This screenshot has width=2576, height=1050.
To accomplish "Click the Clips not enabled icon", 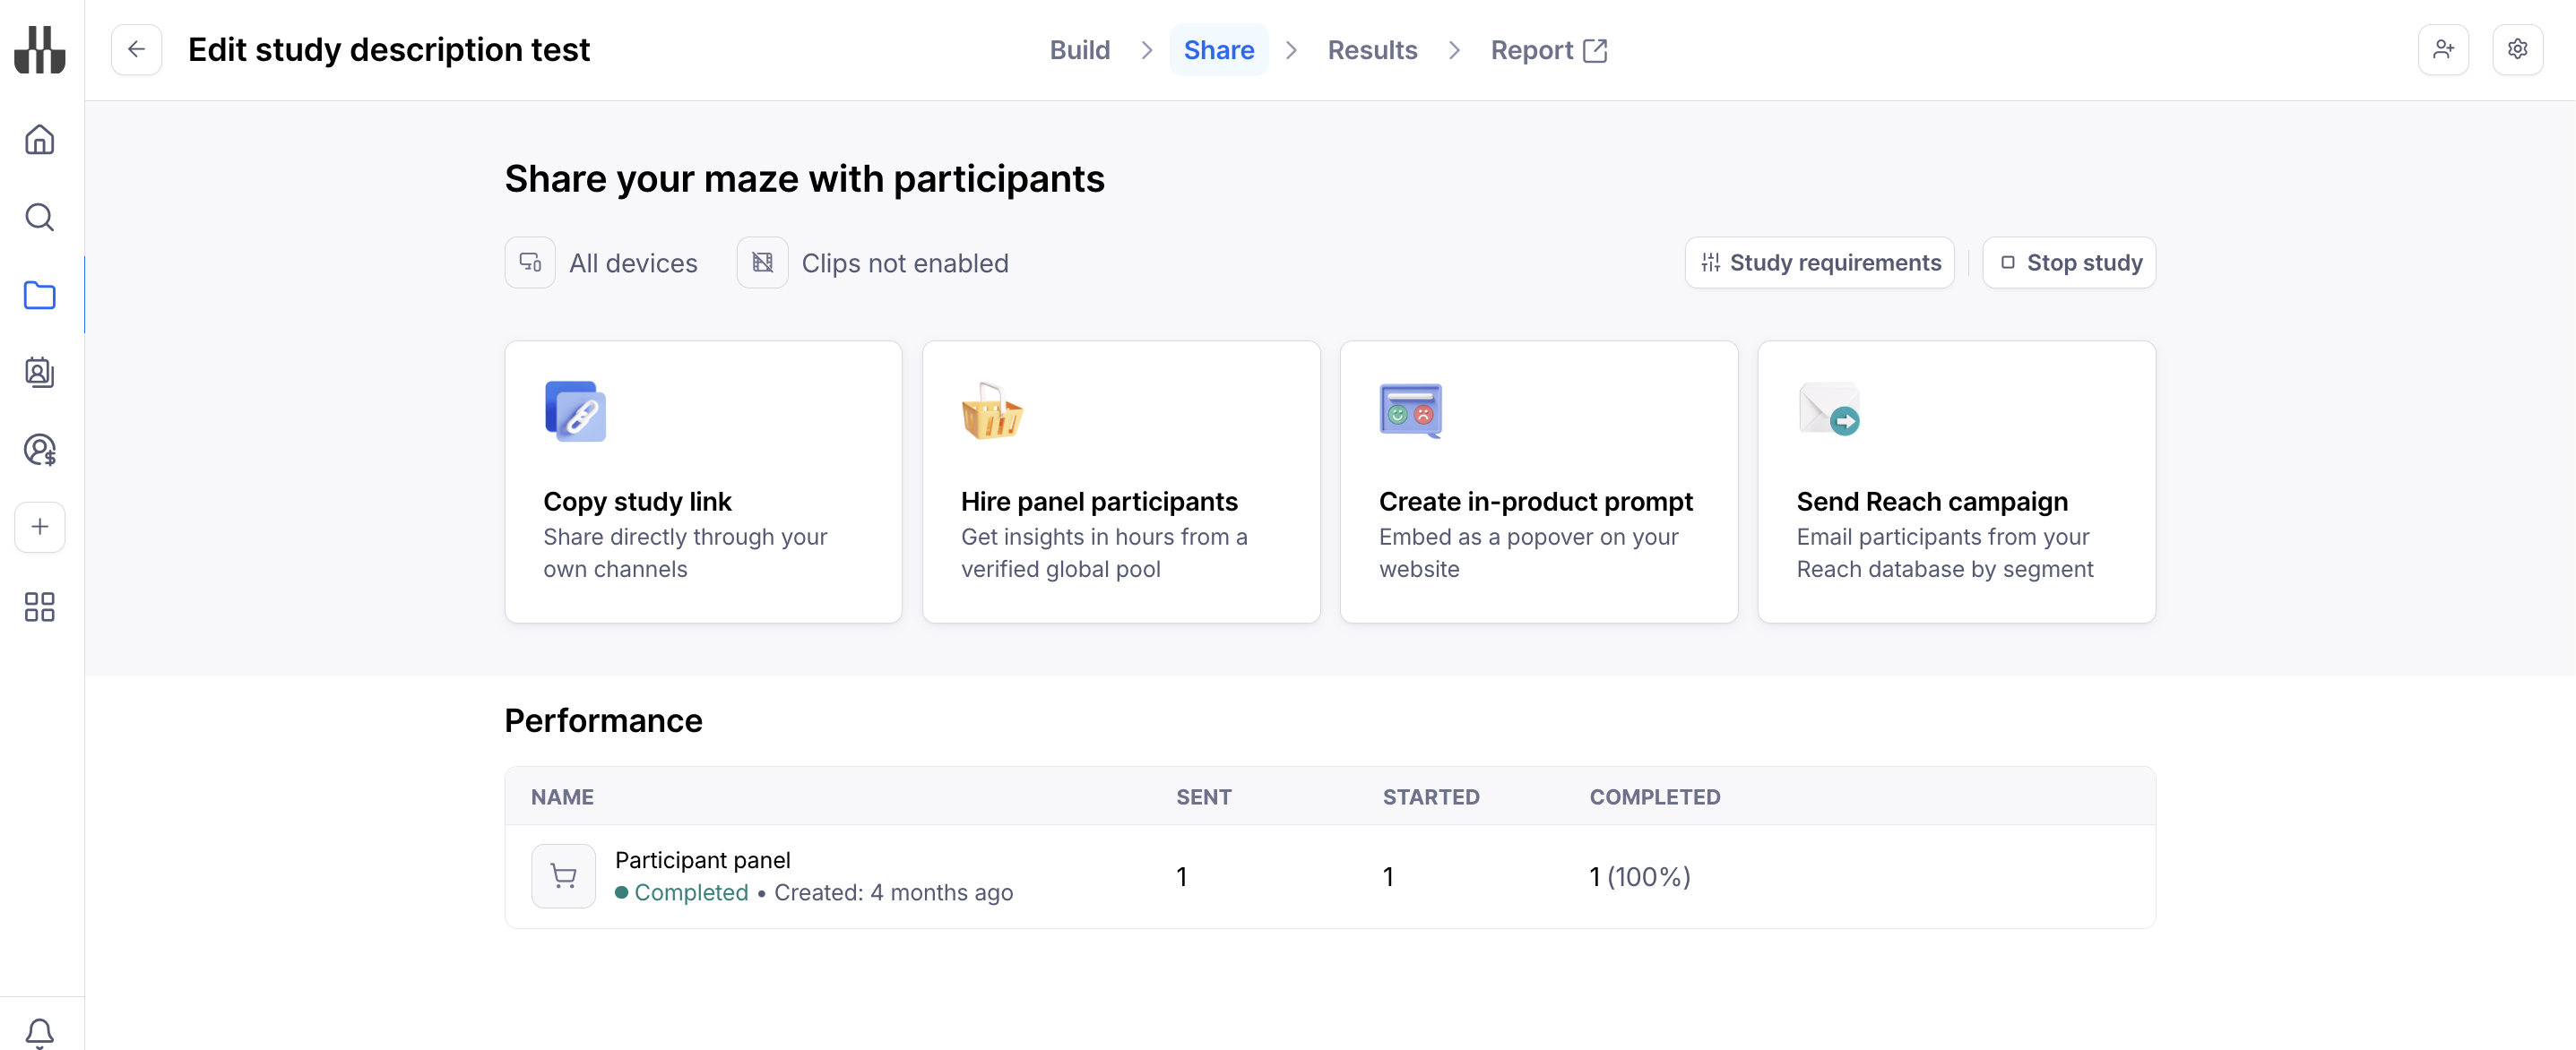I will click(762, 263).
